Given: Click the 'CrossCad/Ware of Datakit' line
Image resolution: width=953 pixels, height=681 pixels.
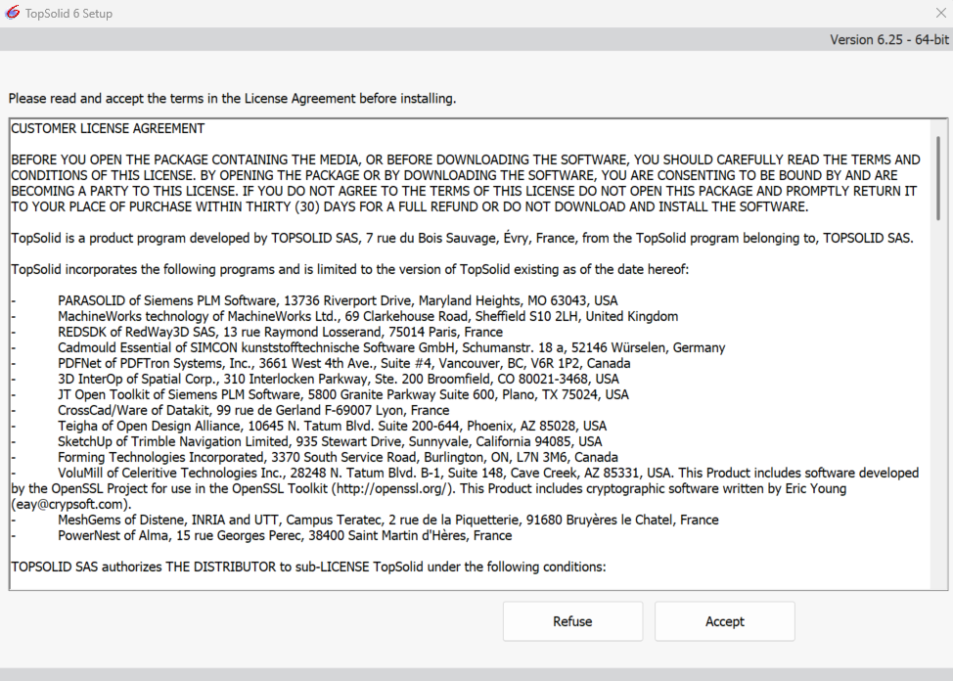Looking at the screenshot, I should pyautogui.click(x=253, y=410).
